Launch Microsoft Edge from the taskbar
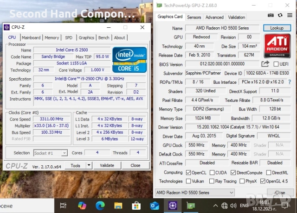 point(100,206)
